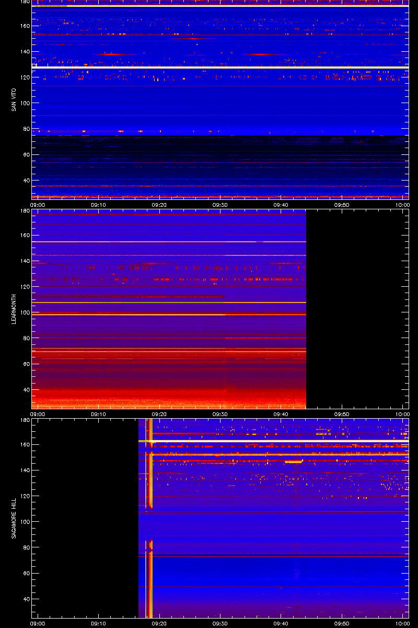Select the 120 tick on Learmonth axis
The image size is (418, 628).
pos(25,287)
